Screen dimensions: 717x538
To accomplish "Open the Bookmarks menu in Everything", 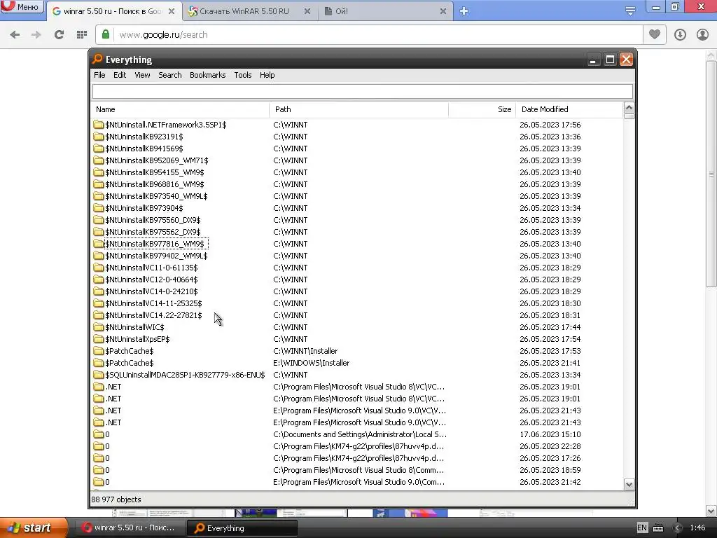I will pos(207,75).
